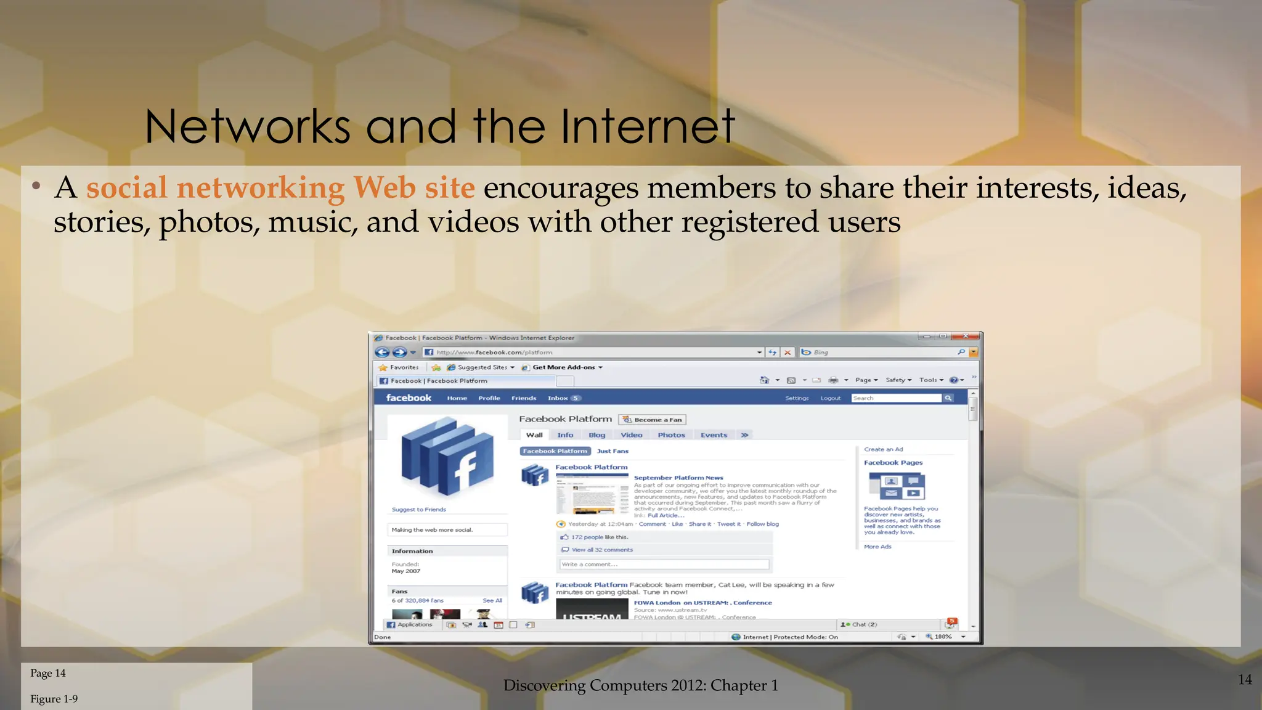Click the Bing search box
1262x710 pixels.
pos(882,353)
